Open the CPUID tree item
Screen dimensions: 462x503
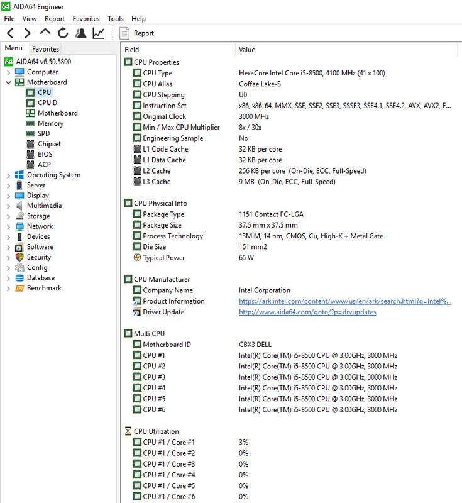pos(47,102)
